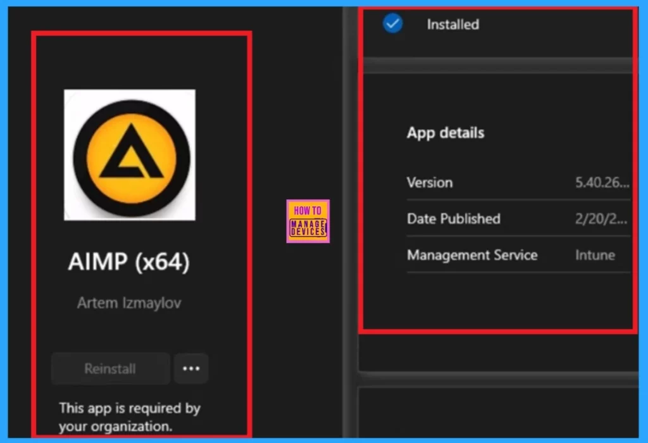Click the blue Installed checkmark icon
The height and width of the screenshot is (443, 648).
[392, 23]
